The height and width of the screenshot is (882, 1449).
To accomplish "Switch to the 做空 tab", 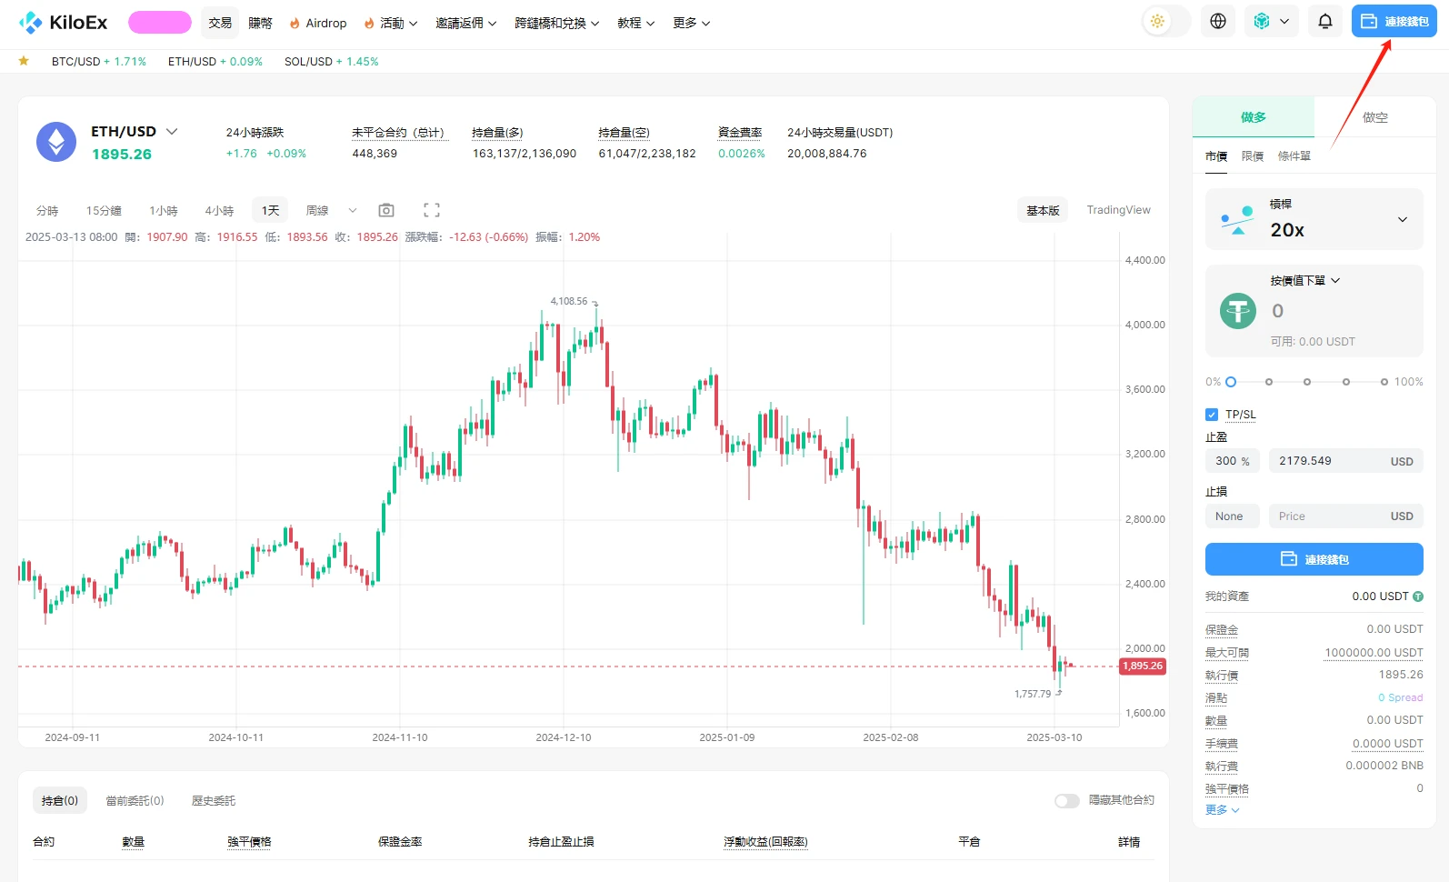I will click(x=1374, y=117).
